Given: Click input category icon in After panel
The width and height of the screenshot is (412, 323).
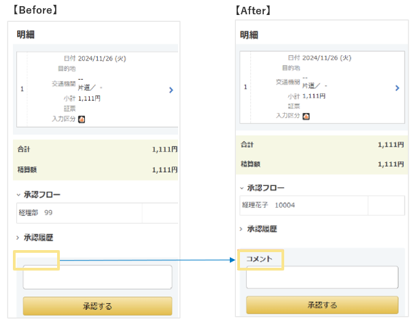Looking at the screenshot, I should (306, 116).
